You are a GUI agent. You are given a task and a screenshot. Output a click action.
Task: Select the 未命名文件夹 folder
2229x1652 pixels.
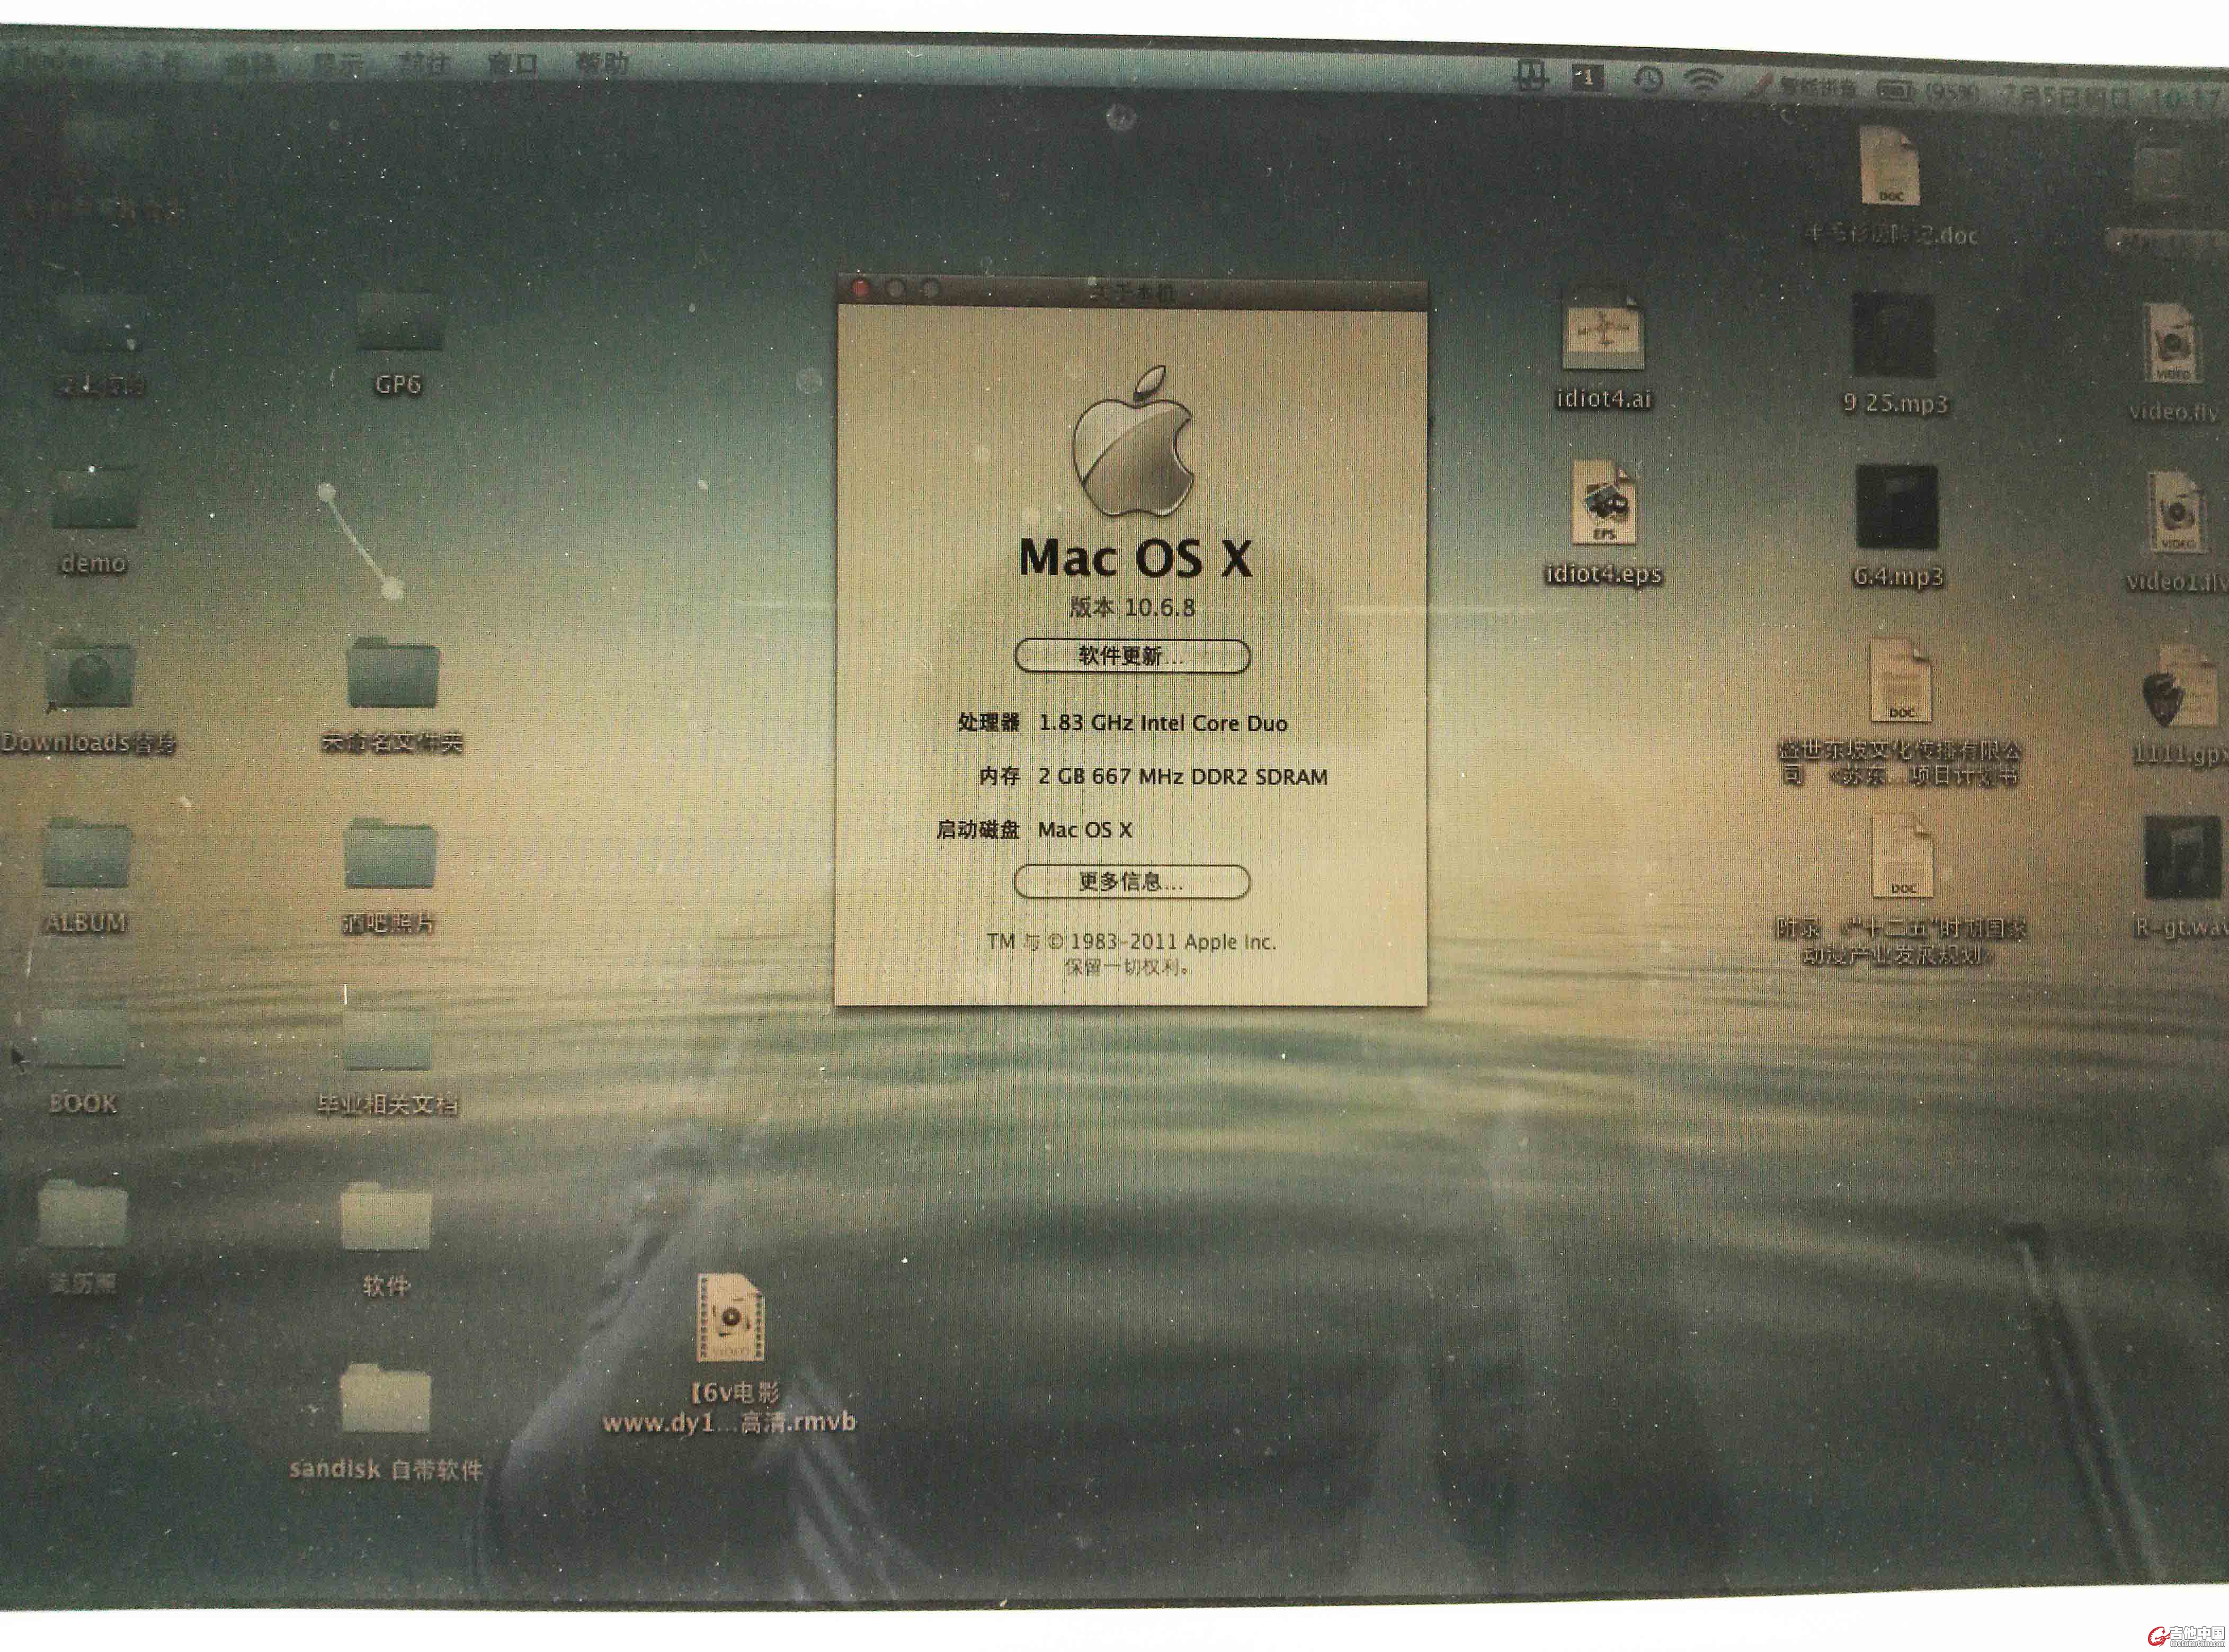pyautogui.click(x=393, y=673)
